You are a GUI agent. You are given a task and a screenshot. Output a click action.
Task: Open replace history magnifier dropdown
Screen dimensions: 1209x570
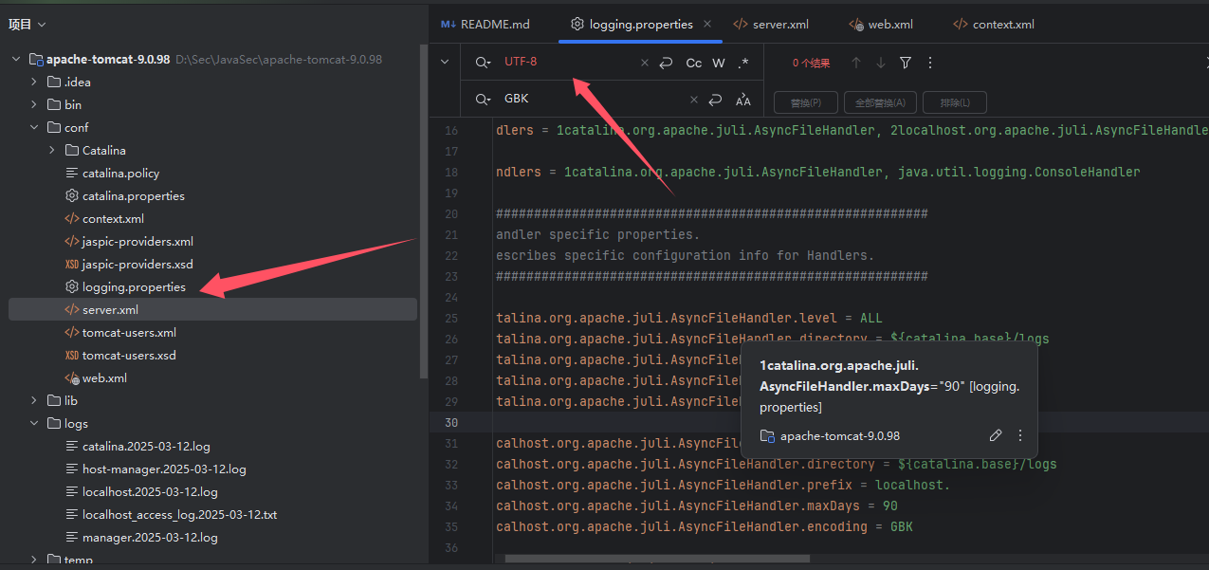[x=484, y=100]
